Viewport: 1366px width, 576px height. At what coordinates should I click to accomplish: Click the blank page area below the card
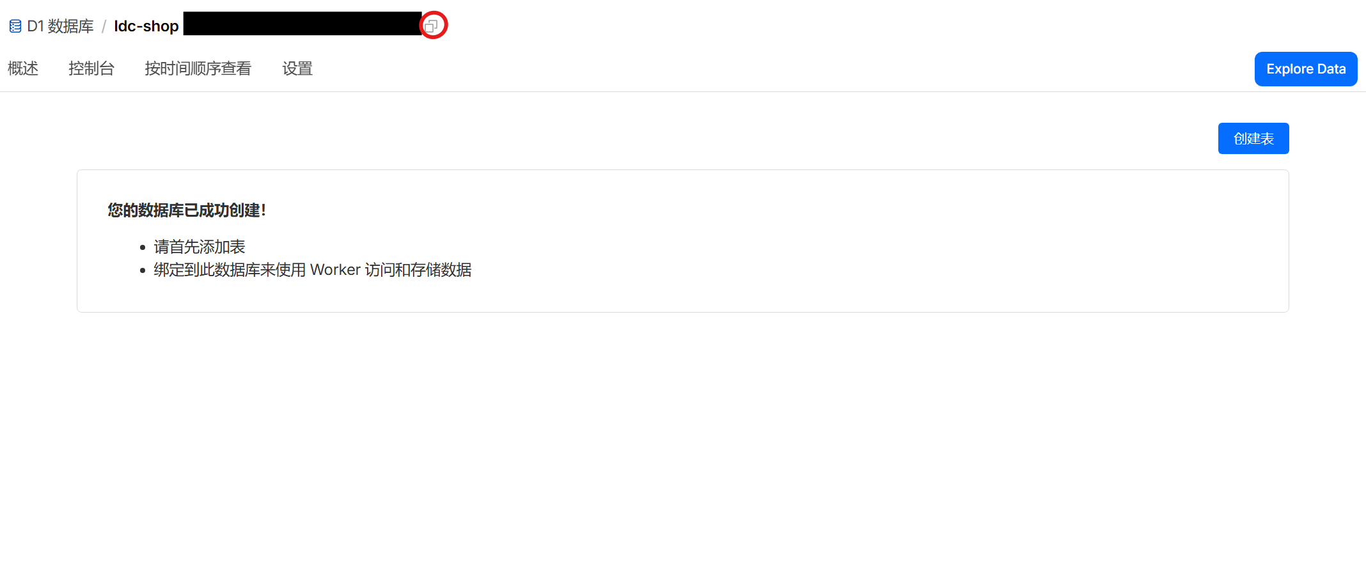683,448
